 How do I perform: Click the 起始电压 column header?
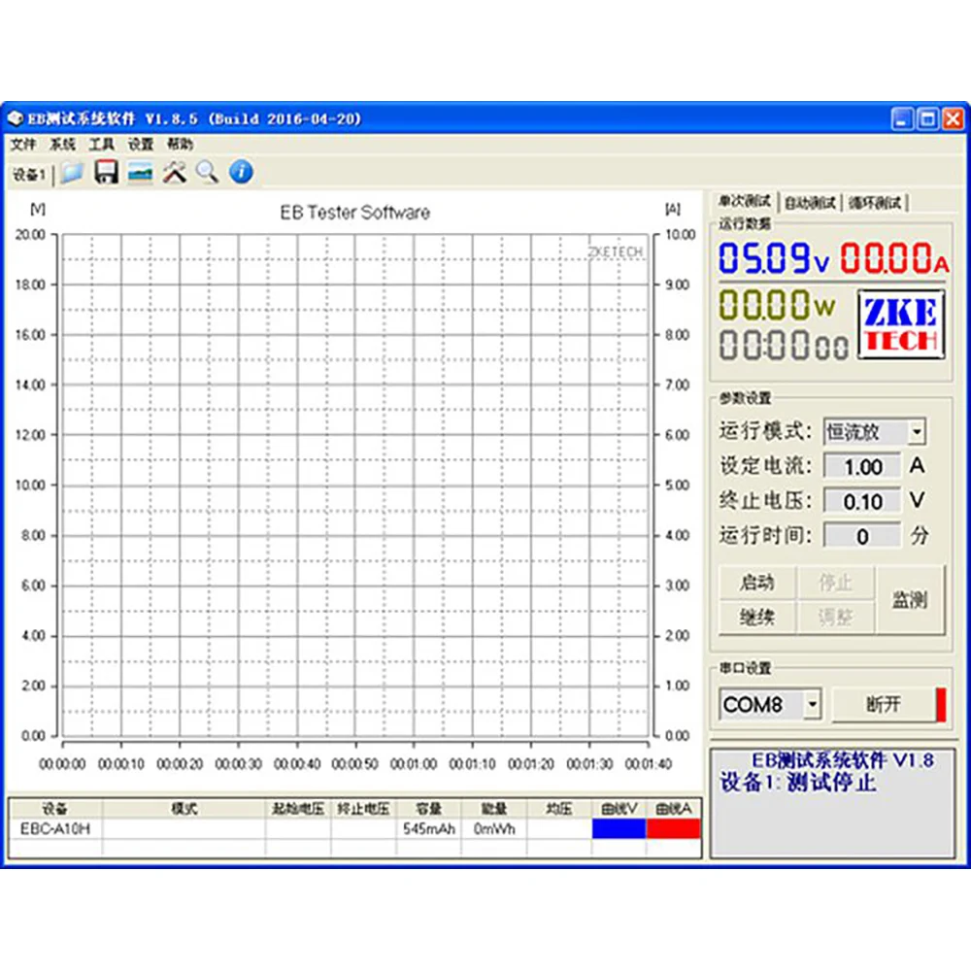[x=298, y=808]
